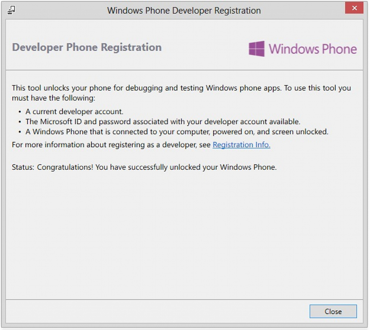The image size is (370, 330).
Task: Click the "Windows Phone Developer Registration" window title
Action: (x=184, y=10)
